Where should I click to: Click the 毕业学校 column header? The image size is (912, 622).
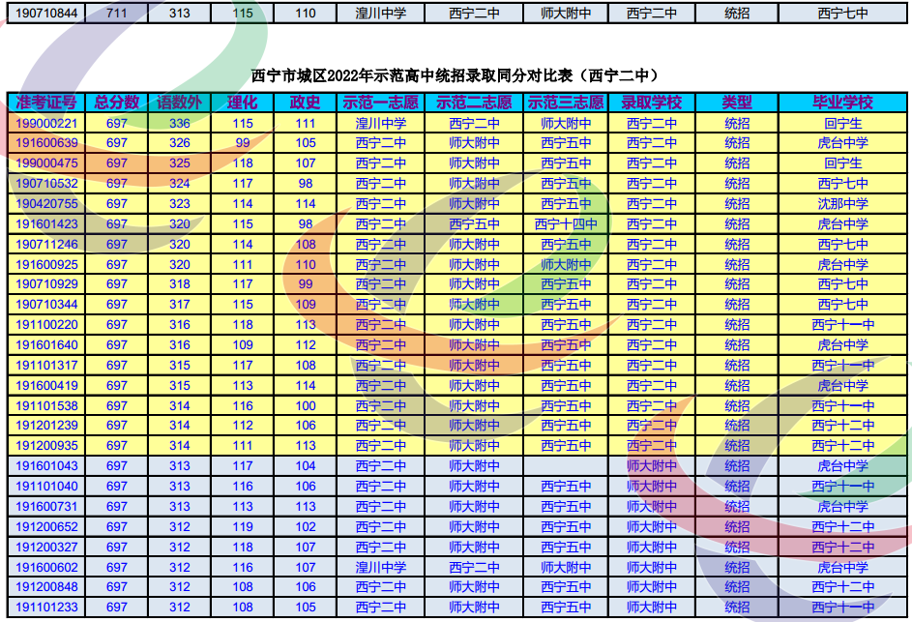(842, 103)
